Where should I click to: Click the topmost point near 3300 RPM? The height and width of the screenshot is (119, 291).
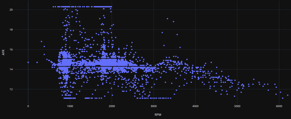[167, 19]
